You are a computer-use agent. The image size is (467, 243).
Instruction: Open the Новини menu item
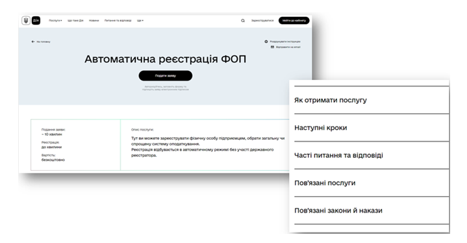pyautogui.click(x=94, y=21)
